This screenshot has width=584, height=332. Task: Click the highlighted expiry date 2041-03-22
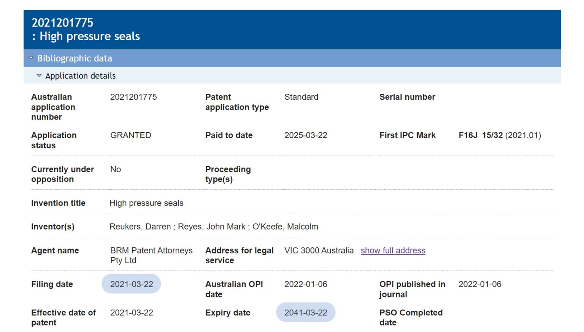click(x=306, y=312)
